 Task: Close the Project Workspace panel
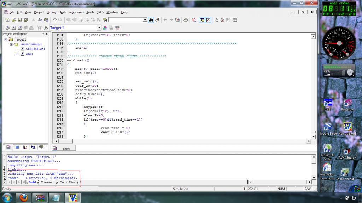[47, 34]
